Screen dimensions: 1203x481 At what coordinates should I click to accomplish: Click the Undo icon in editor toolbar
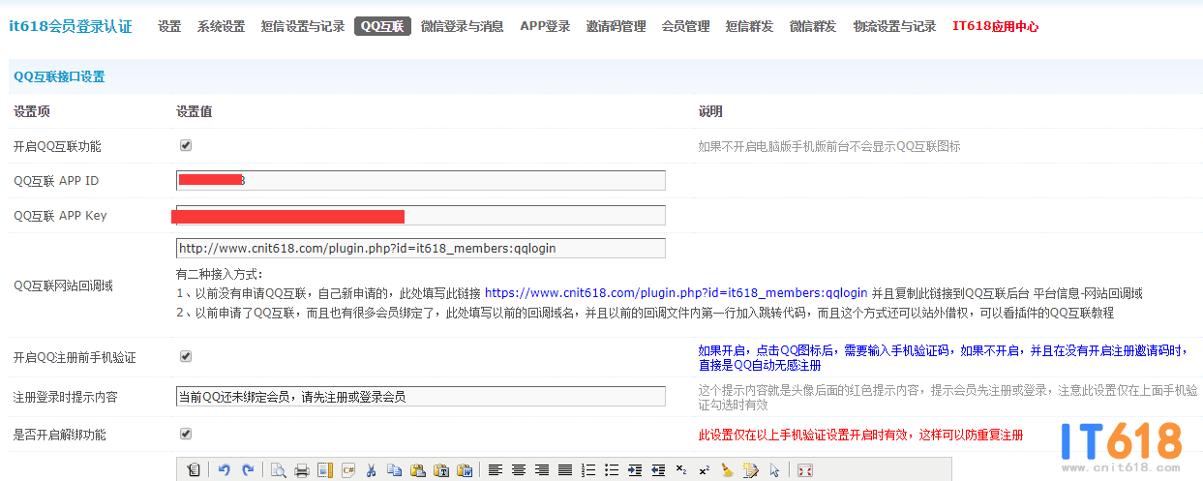pyautogui.click(x=224, y=470)
